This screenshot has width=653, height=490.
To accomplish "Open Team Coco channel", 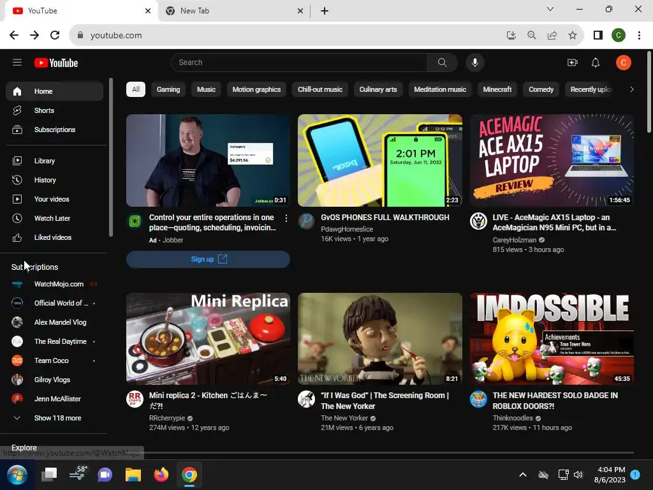I will (x=55, y=361).
